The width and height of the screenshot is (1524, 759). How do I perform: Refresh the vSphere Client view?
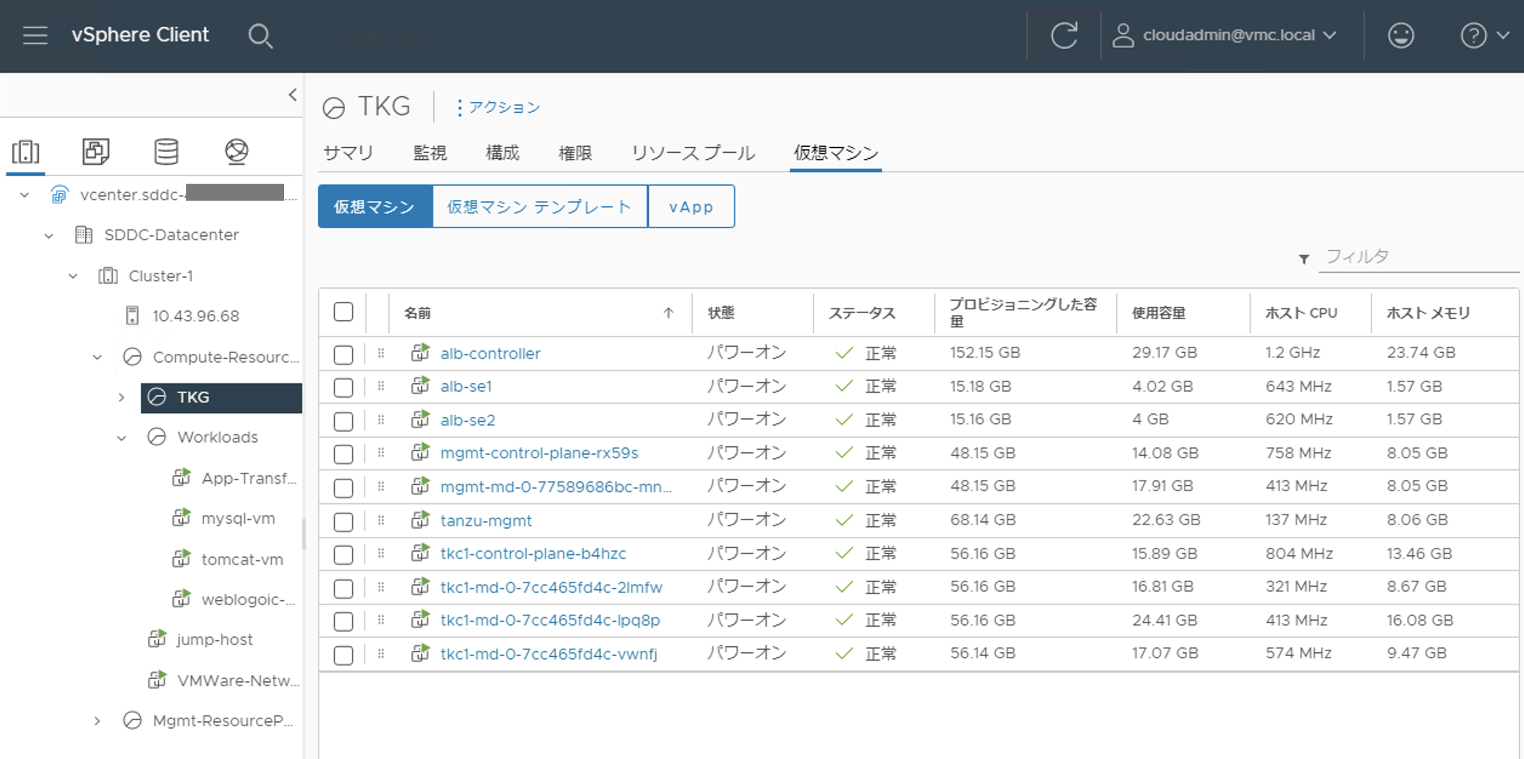[1064, 35]
